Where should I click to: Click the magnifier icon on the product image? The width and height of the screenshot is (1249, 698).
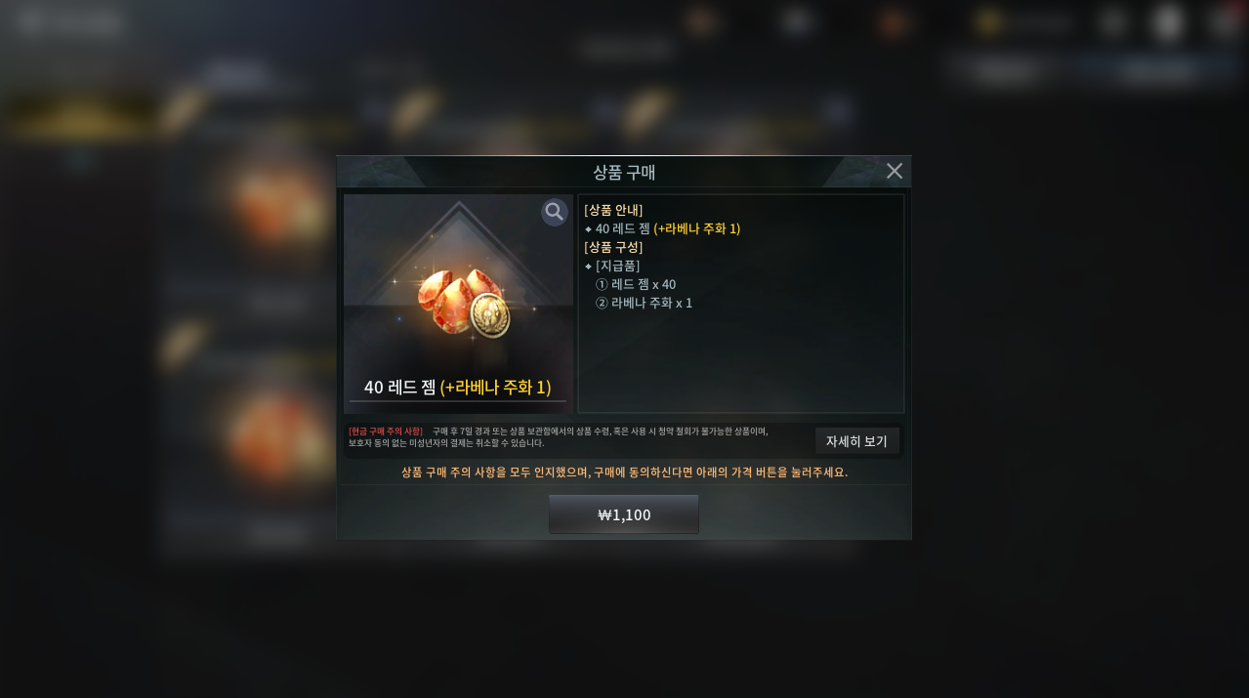(x=555, y=212)
